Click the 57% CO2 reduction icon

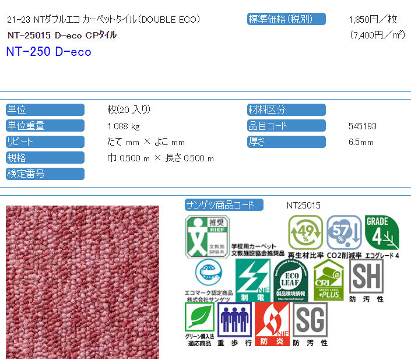(x=344, y=232)
